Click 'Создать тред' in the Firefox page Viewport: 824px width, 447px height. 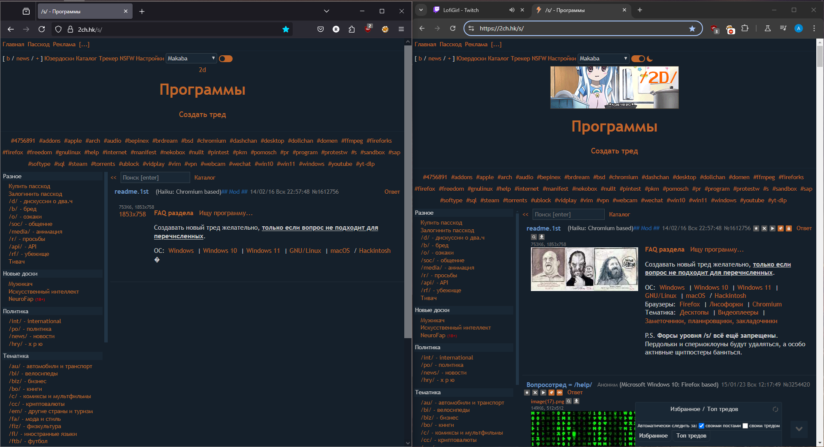click(202, 114)
